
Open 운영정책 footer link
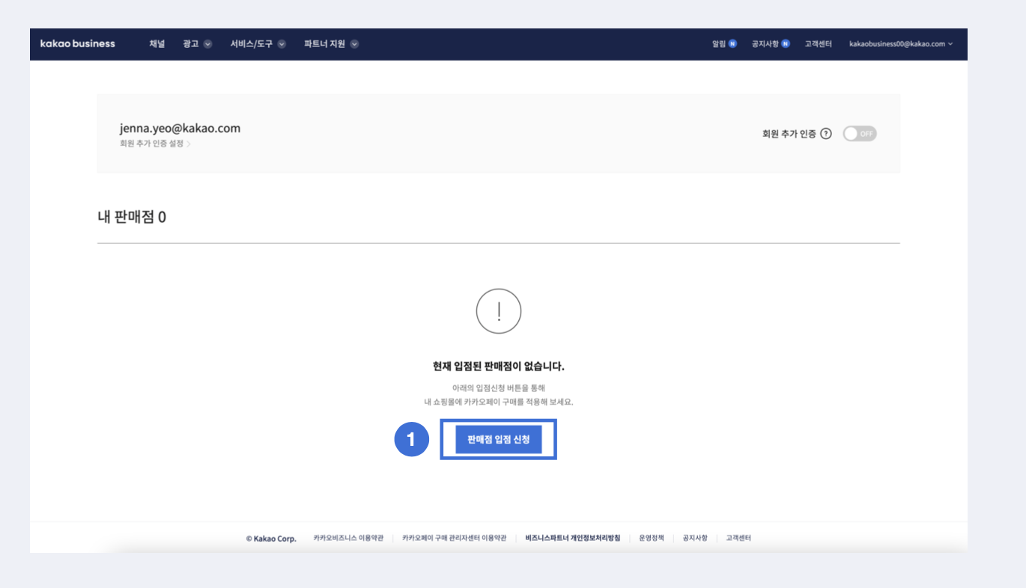[x=652, y=538]
